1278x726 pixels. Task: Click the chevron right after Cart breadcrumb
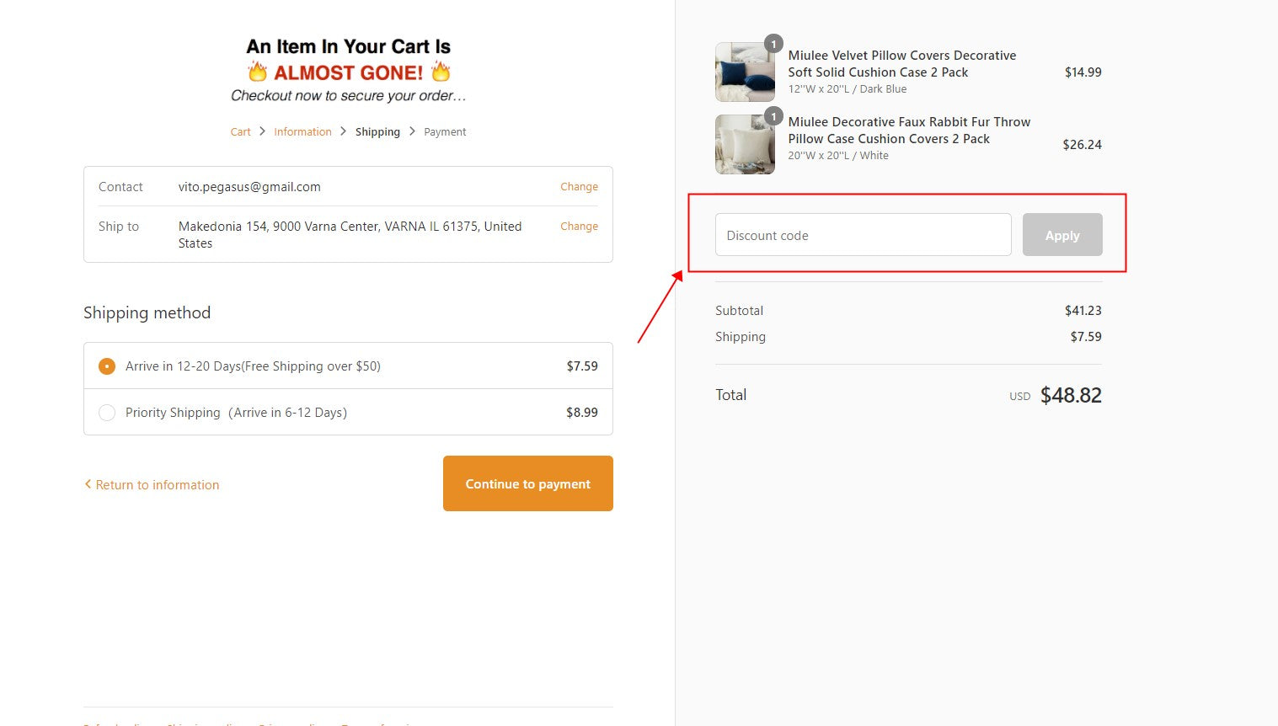(x=262, y=131)
